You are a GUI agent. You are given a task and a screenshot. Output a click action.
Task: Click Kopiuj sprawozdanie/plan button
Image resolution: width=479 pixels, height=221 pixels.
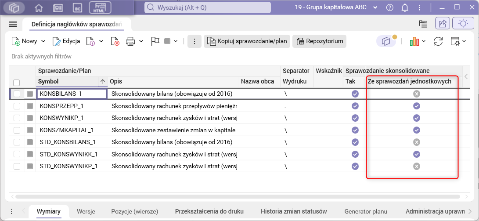tap(247, 41)
